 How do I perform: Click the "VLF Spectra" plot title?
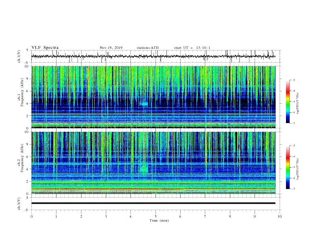click(x=45, y=48)
